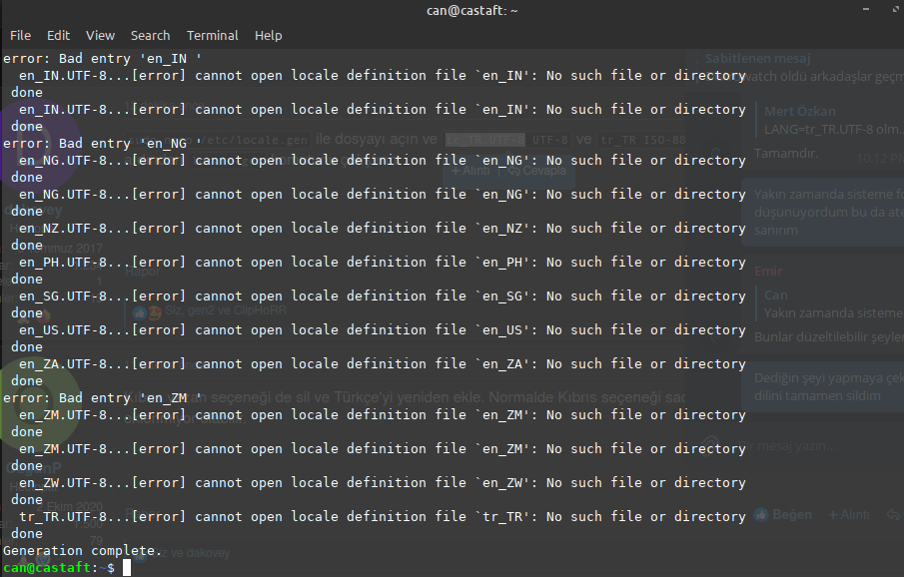Open the Help menu
This screenshot has height=577, width=904.
coord(268,35)
